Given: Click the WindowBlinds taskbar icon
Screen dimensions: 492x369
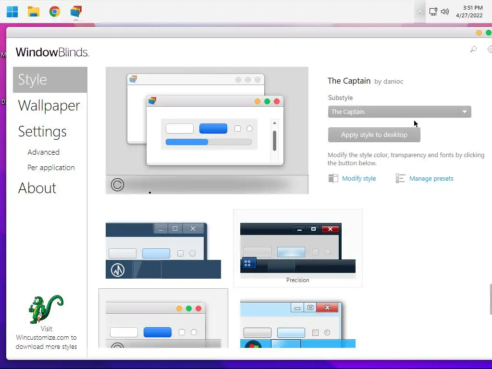Looking at the screenshot, I should 76,12.
